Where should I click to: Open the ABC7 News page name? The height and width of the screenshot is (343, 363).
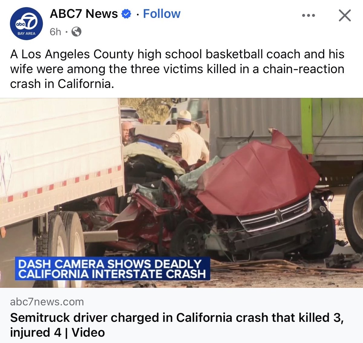point(84,14)
